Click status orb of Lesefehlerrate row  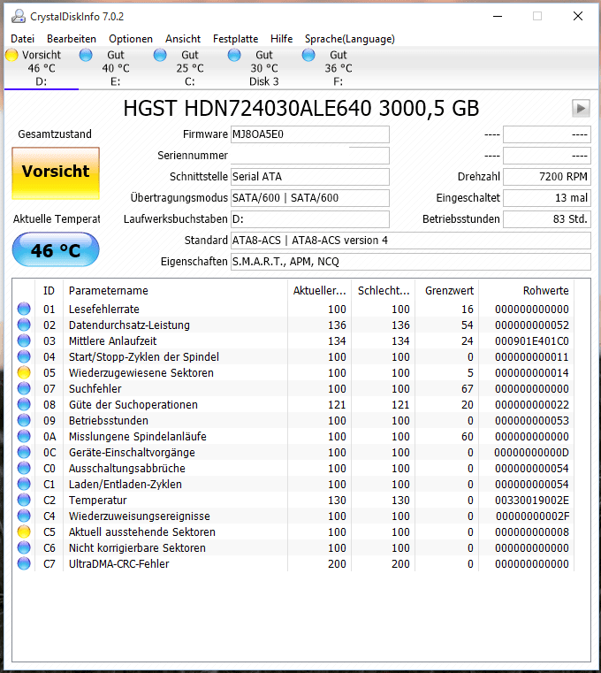pos(24,309)
